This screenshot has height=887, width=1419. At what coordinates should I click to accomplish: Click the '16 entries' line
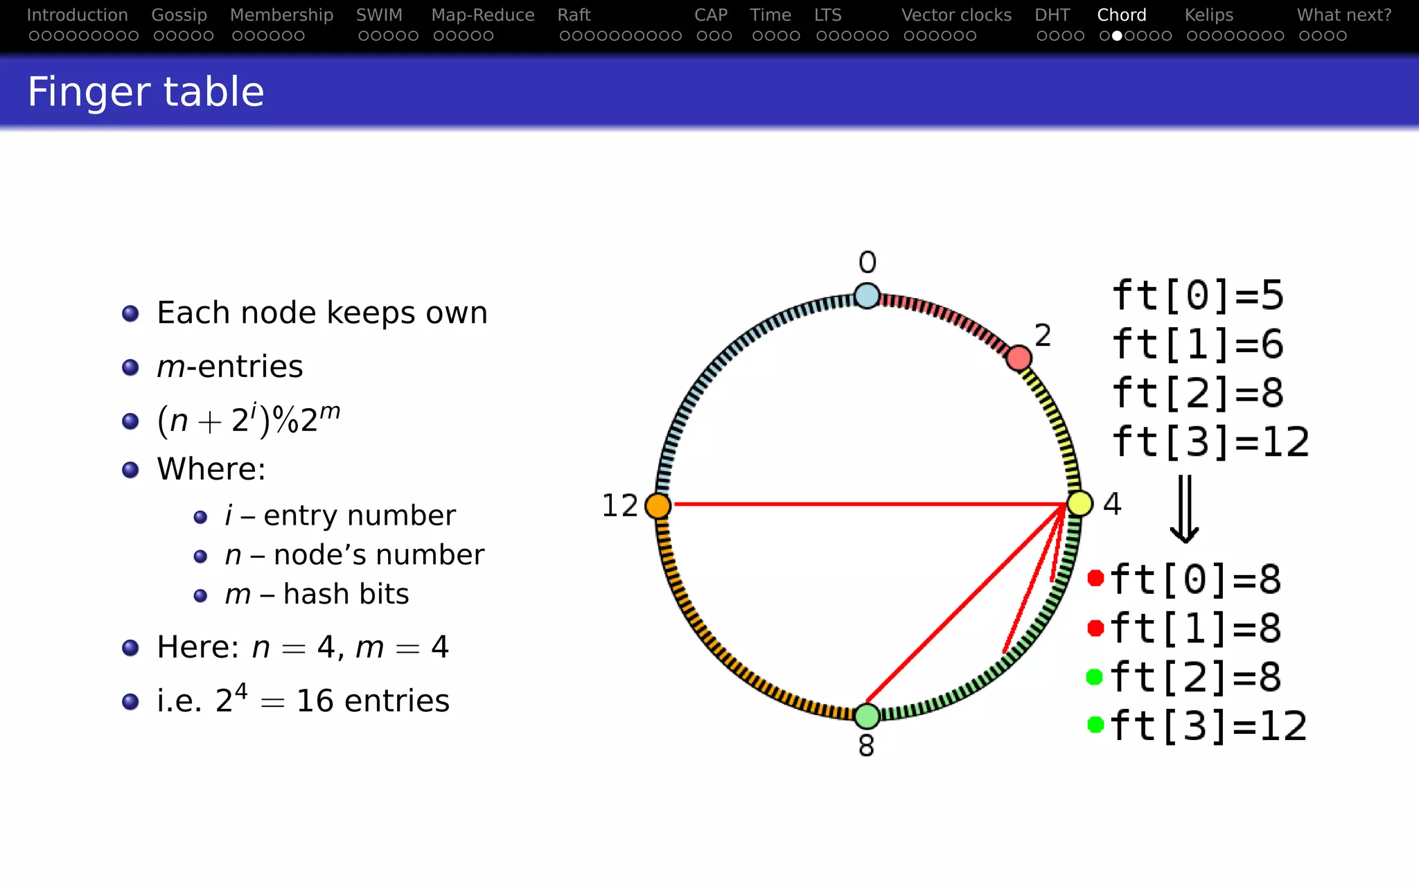click(303, 700)
